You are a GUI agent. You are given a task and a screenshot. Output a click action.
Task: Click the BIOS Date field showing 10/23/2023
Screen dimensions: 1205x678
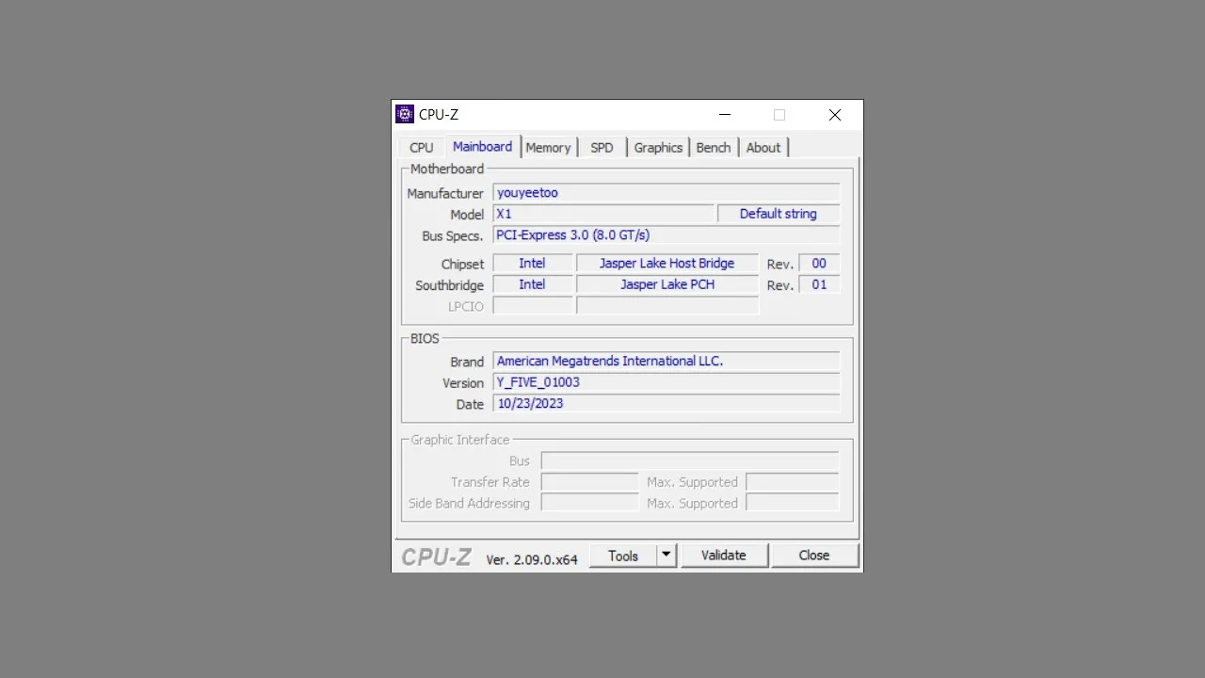[x=666, y=403]
